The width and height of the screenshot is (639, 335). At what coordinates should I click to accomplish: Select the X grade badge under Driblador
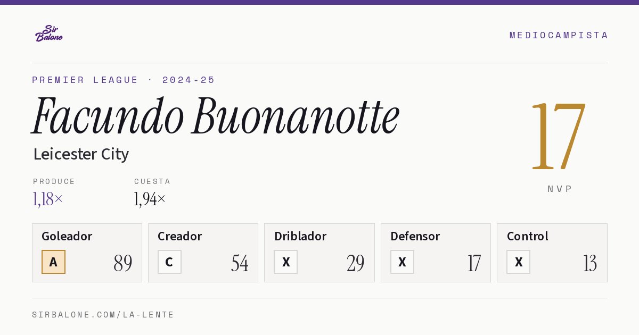pyautogui.click(x=286, y=262)
